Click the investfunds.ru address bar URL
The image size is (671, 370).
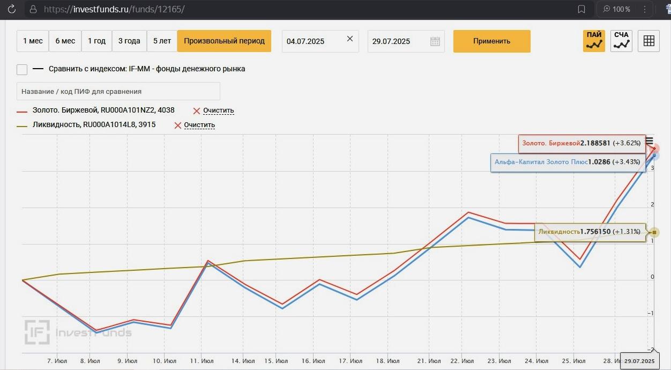tap(114, 9)
